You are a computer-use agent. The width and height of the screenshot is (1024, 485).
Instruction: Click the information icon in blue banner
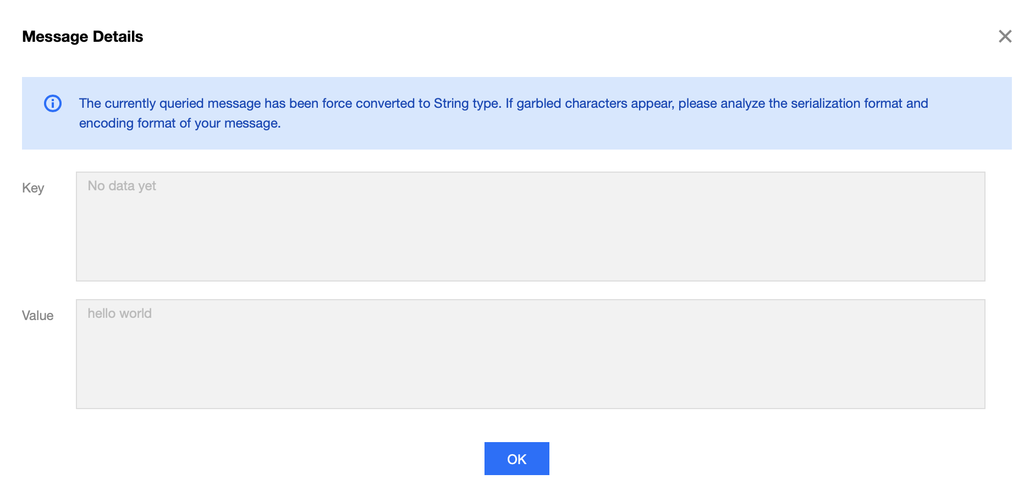pos(53,103)
